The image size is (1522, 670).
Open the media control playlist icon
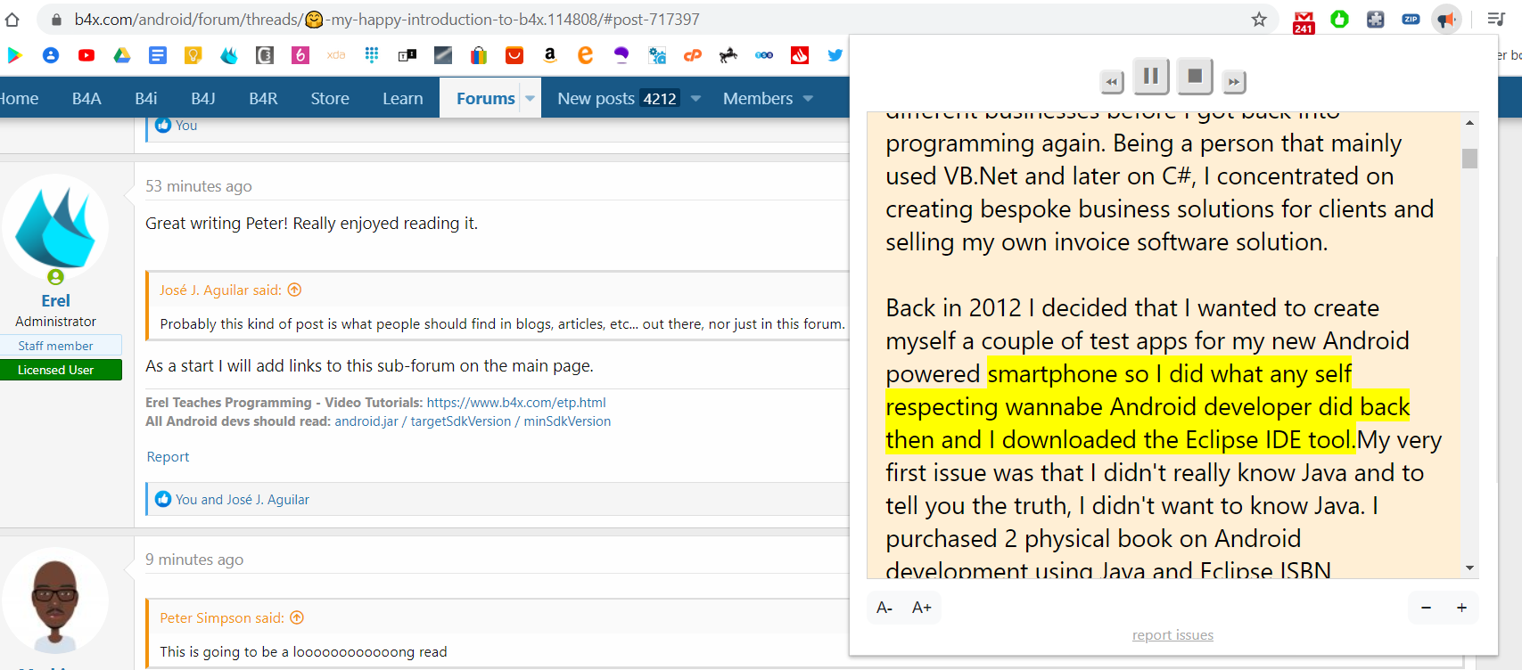point(1496,19)
